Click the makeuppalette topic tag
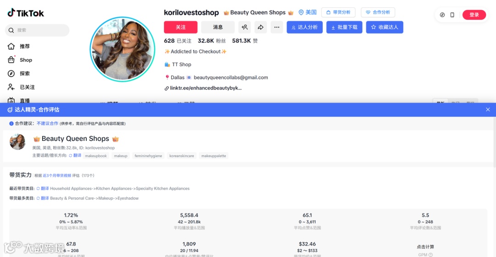Image resolution: width=496 pixels, height=257 pixels. pos(214,156)
